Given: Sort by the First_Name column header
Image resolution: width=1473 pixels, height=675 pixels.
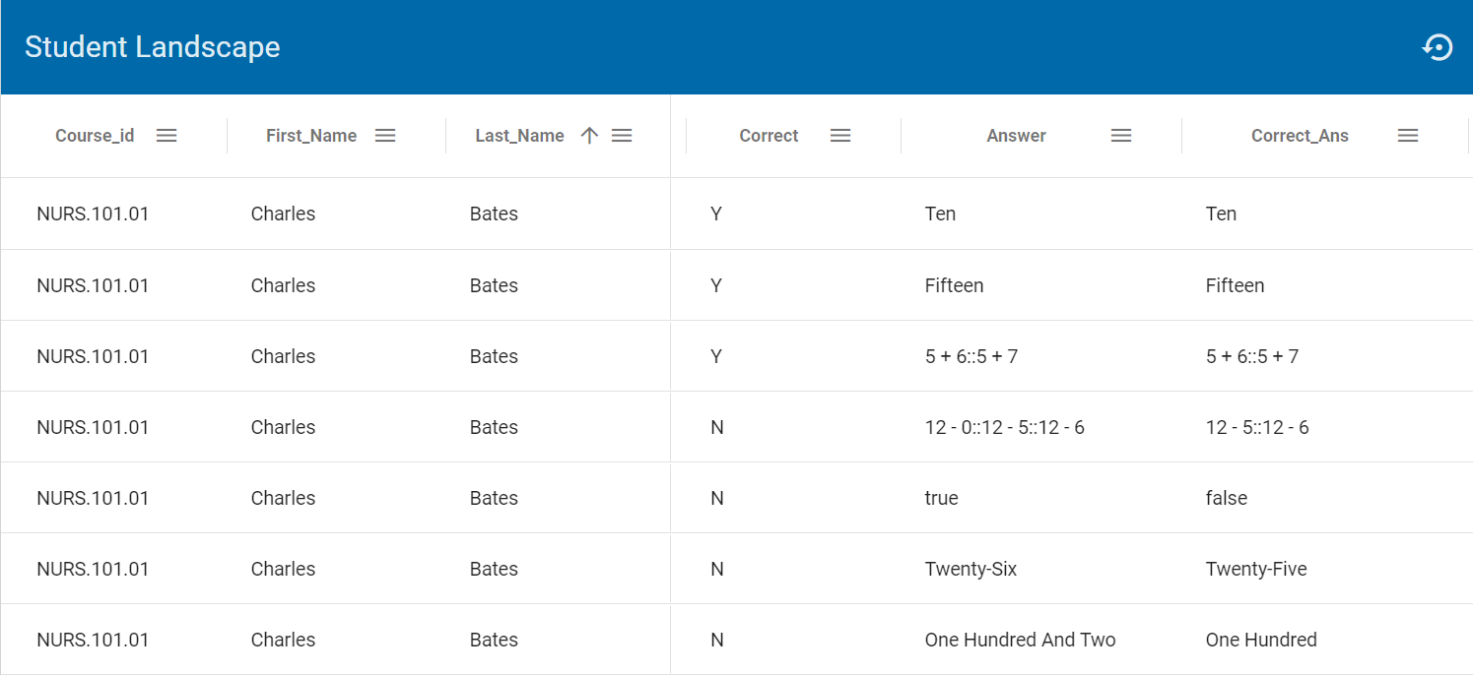Looking at the screenshot, I should click(311, 136).
